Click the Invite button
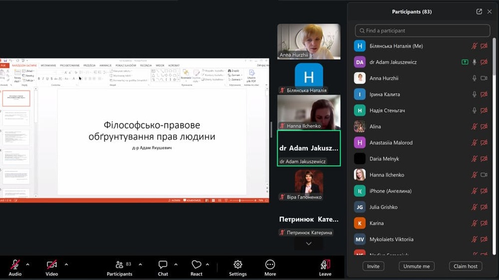 (373, 266)
